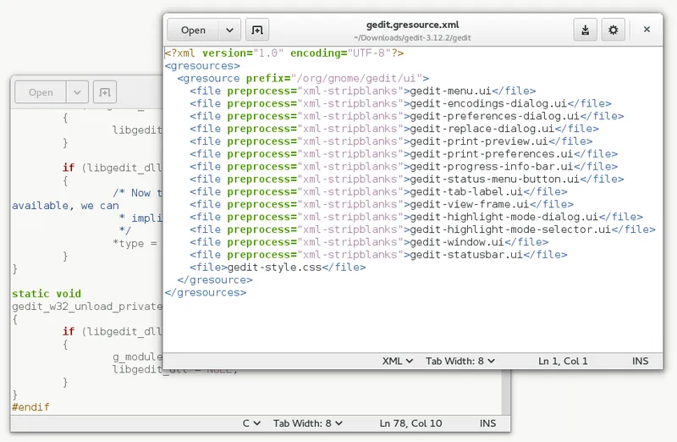Click the new document icon in front window
677x442 pixels.
(257, 30)
